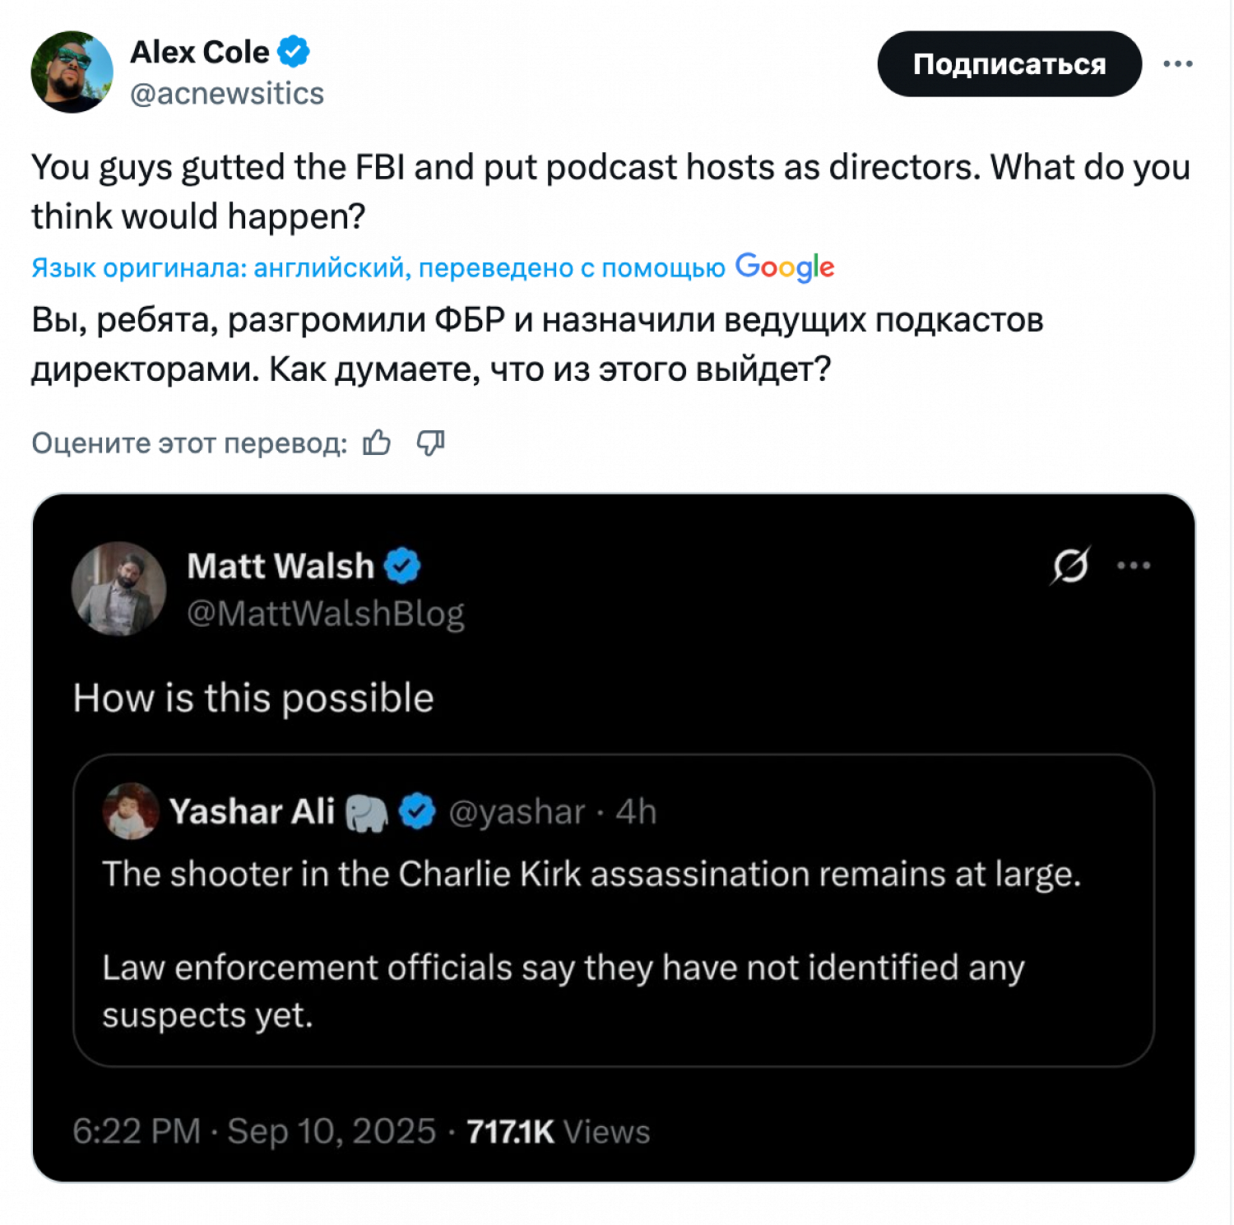
Task: Click Yashar Ali's small avatar
Action: point(131,811)
